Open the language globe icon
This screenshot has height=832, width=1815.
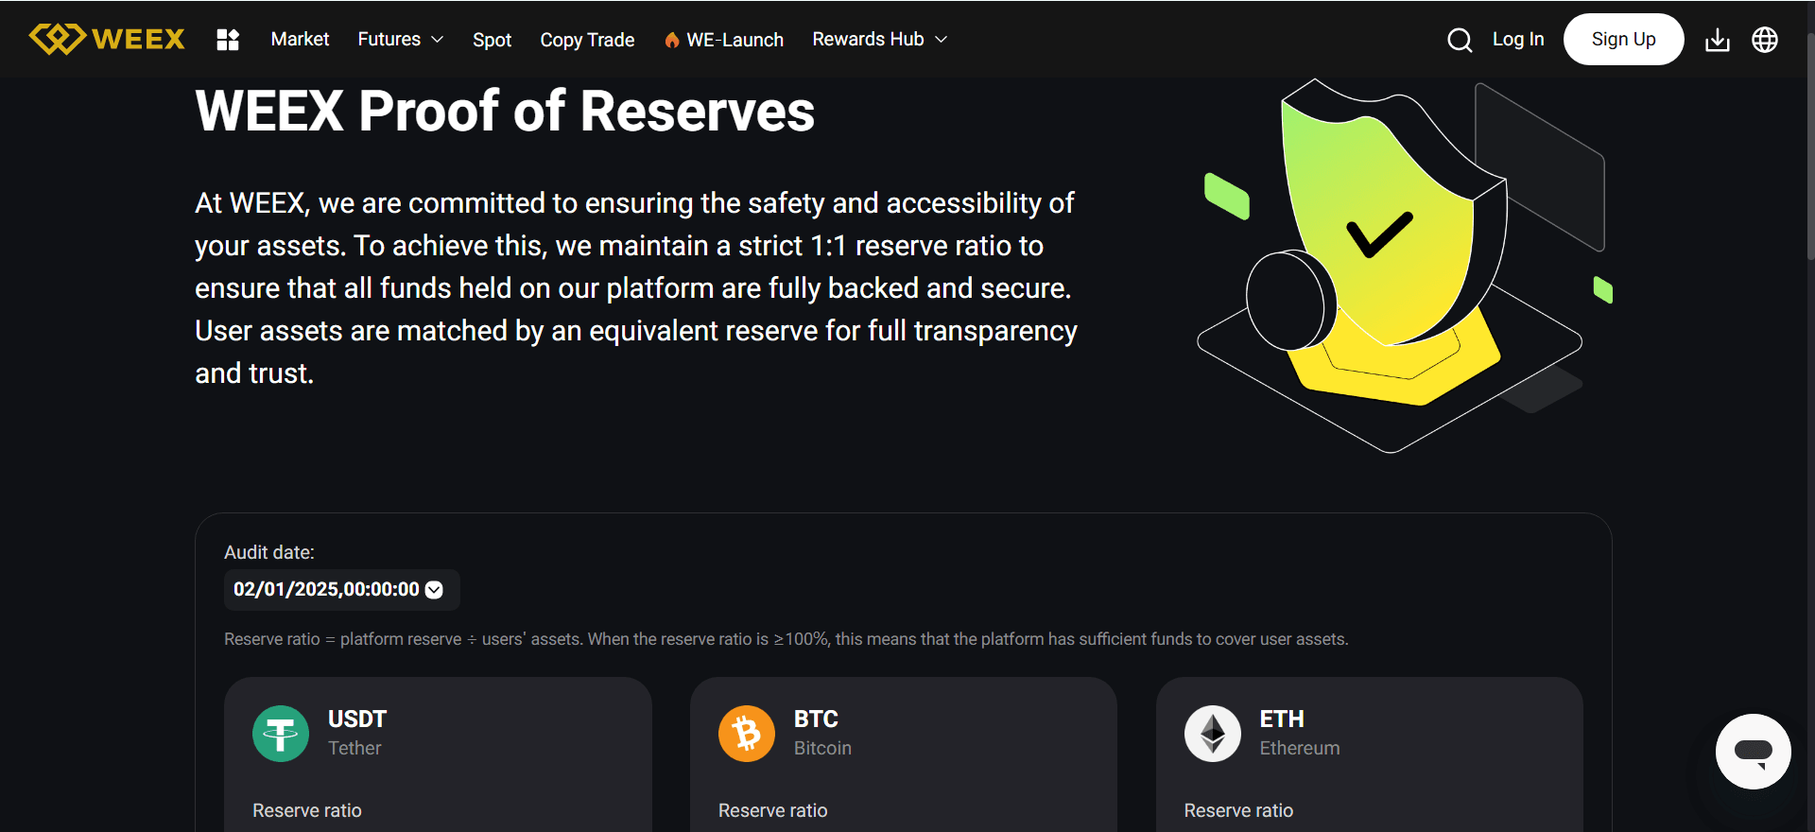pyautogui.click(x=1766, y=40)
